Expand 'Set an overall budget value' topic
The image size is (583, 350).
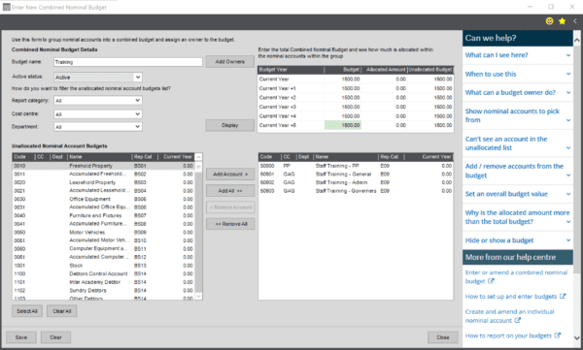coord(518,194)
